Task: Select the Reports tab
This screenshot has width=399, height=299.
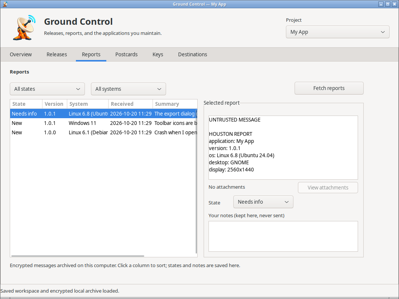Action: 91,54
